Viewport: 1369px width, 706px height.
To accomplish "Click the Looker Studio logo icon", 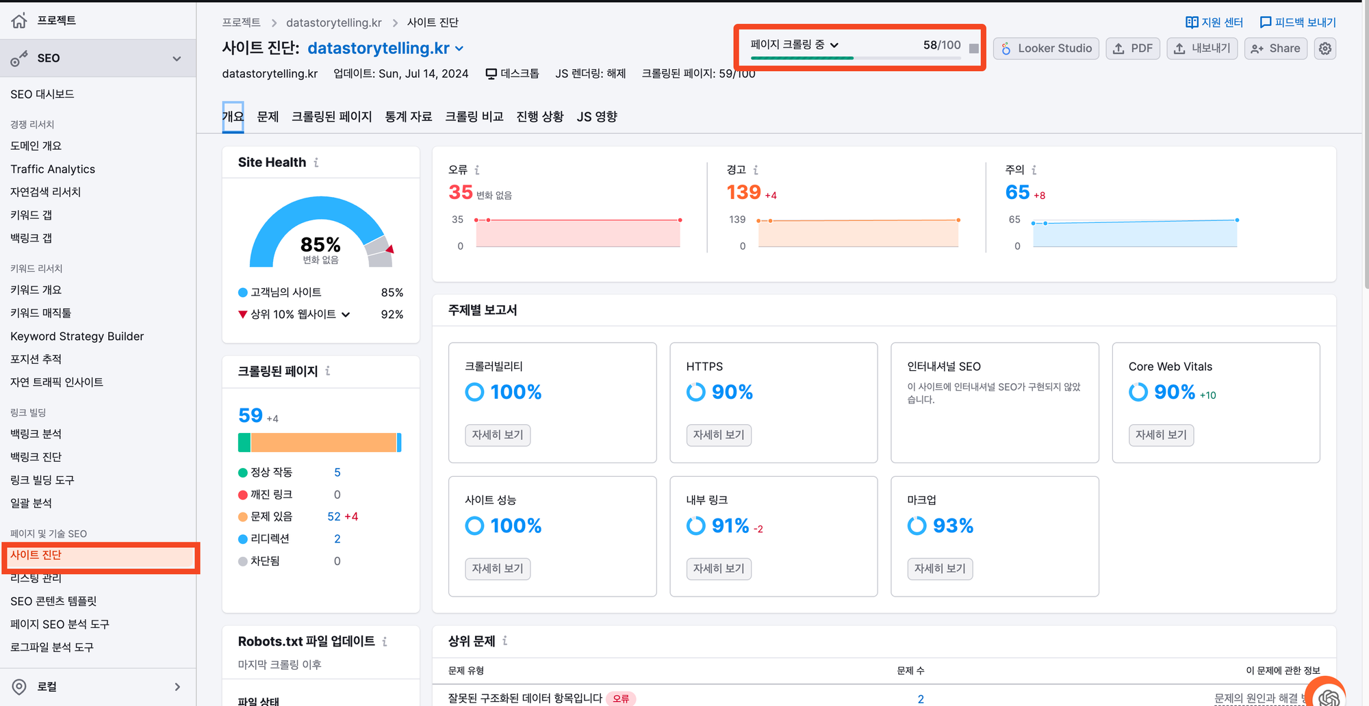I will click(1006, 49).
